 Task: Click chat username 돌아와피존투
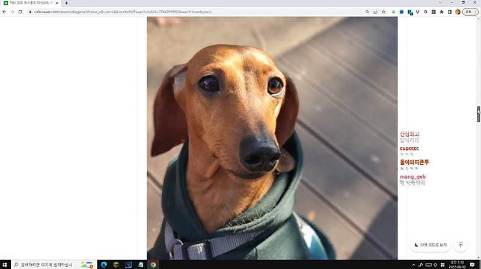point(414,162)
